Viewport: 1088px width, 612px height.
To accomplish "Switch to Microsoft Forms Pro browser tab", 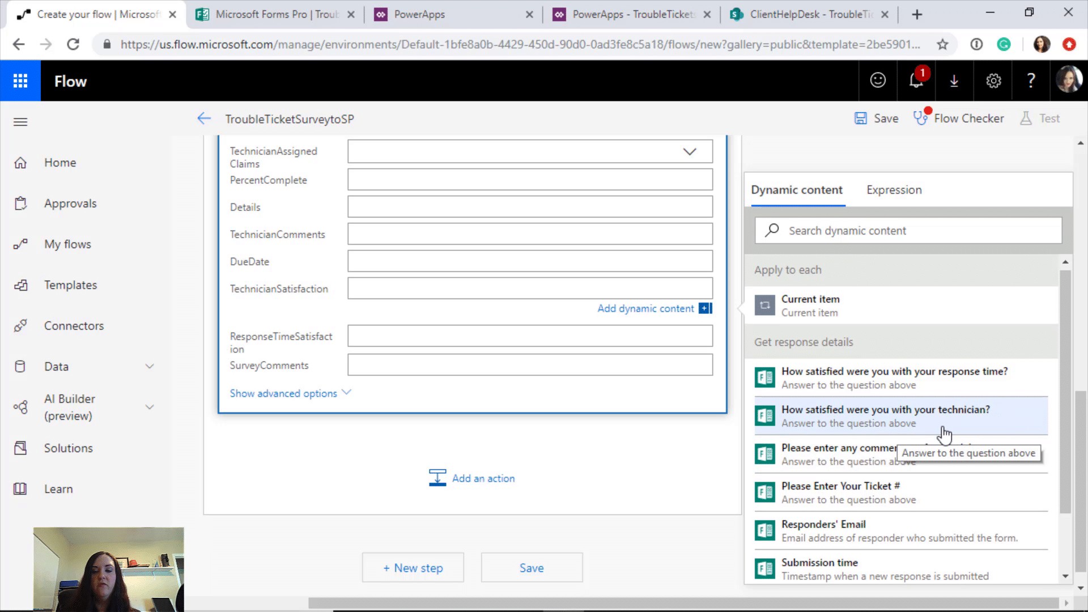I will pos(275,15).
